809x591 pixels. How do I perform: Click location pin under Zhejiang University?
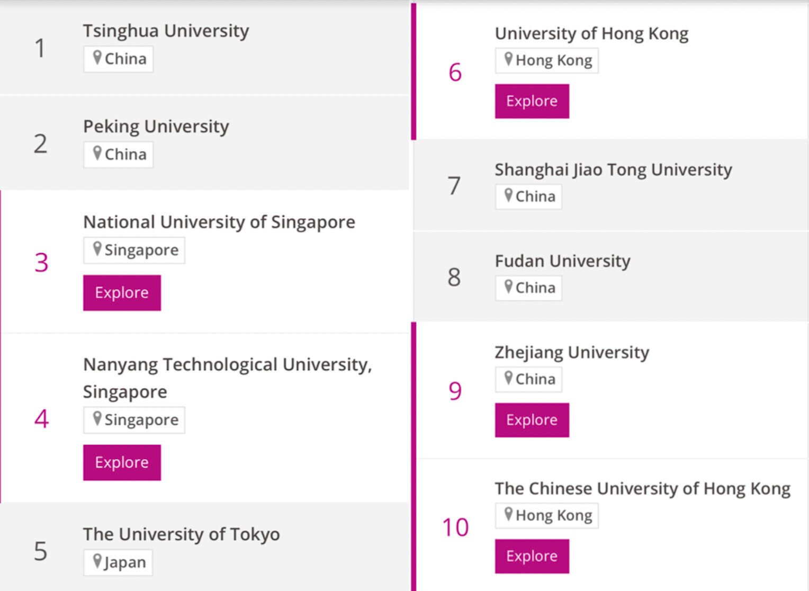tap(508, 378)
